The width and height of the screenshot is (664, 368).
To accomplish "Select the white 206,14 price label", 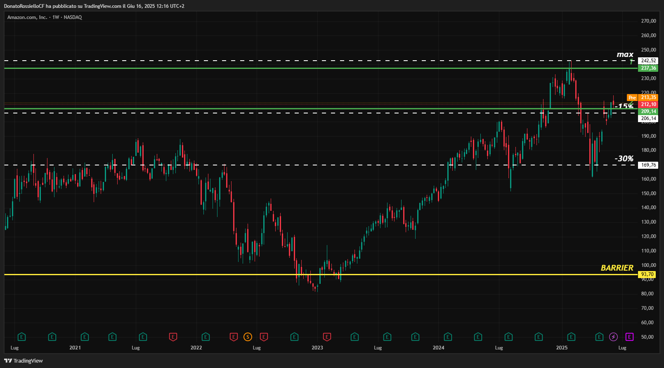I will [x=648, y=118].
